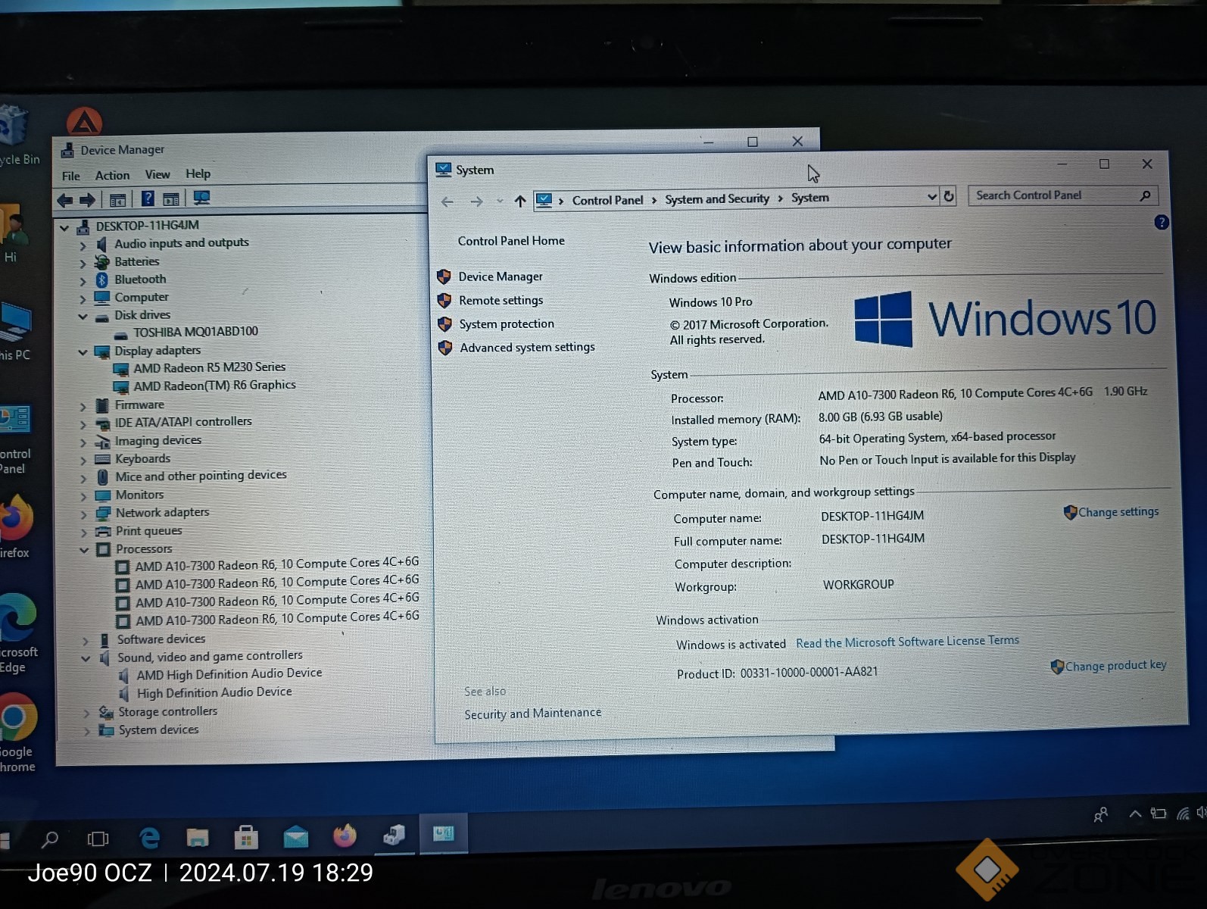Click the scan for hardware changes monitor icon
Screen dimensions: 1207x909
coord(201,198)
